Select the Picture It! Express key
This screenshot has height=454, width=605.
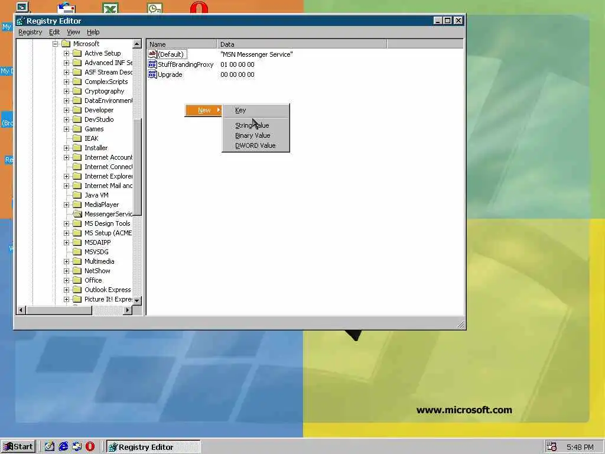point(108,299)
